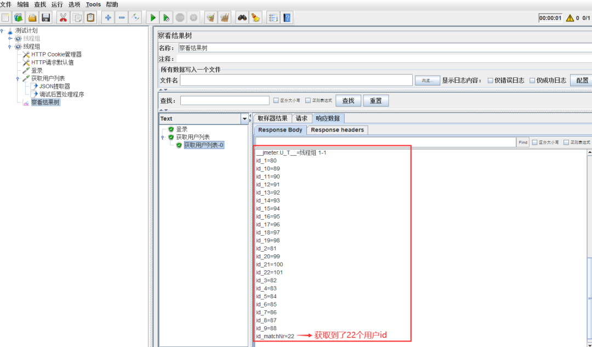Collapse the 获取用户列表 result node
Image resolution: width=592 pixels, height=347 pixels.
click(x=162, y=137)
